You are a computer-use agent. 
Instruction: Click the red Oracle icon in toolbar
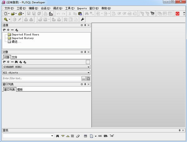tap(177, 13)
